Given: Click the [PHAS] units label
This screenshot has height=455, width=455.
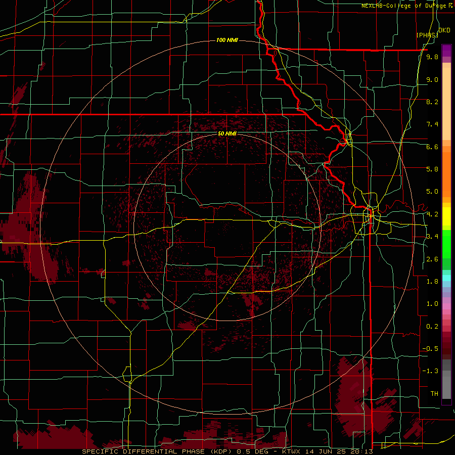Looking at the screenshot, I should [427, 35].
